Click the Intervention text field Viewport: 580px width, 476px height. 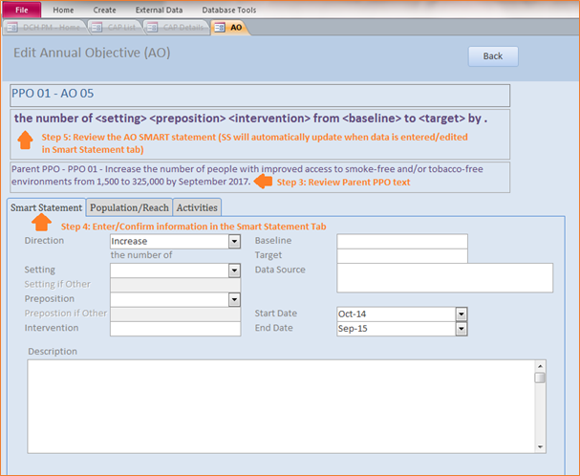175,329
